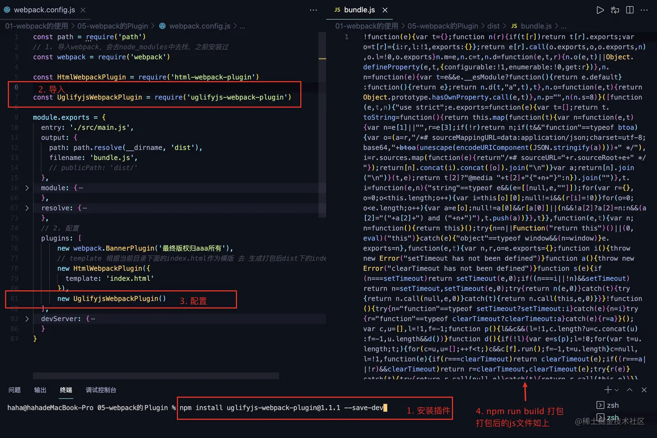
Task: Select the white non-highlighted zsh terminal entry
Action: coord(607,405)
